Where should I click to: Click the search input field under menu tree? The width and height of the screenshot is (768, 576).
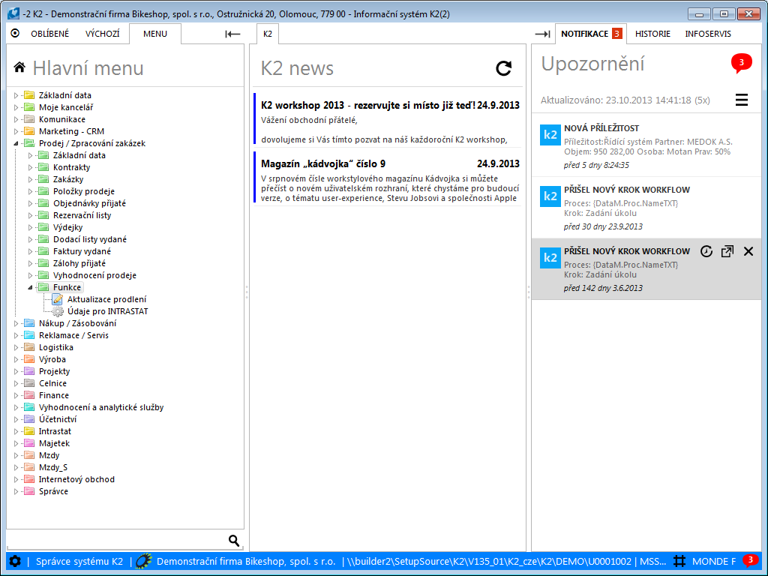pyautogui.click(x=116, y=540)
